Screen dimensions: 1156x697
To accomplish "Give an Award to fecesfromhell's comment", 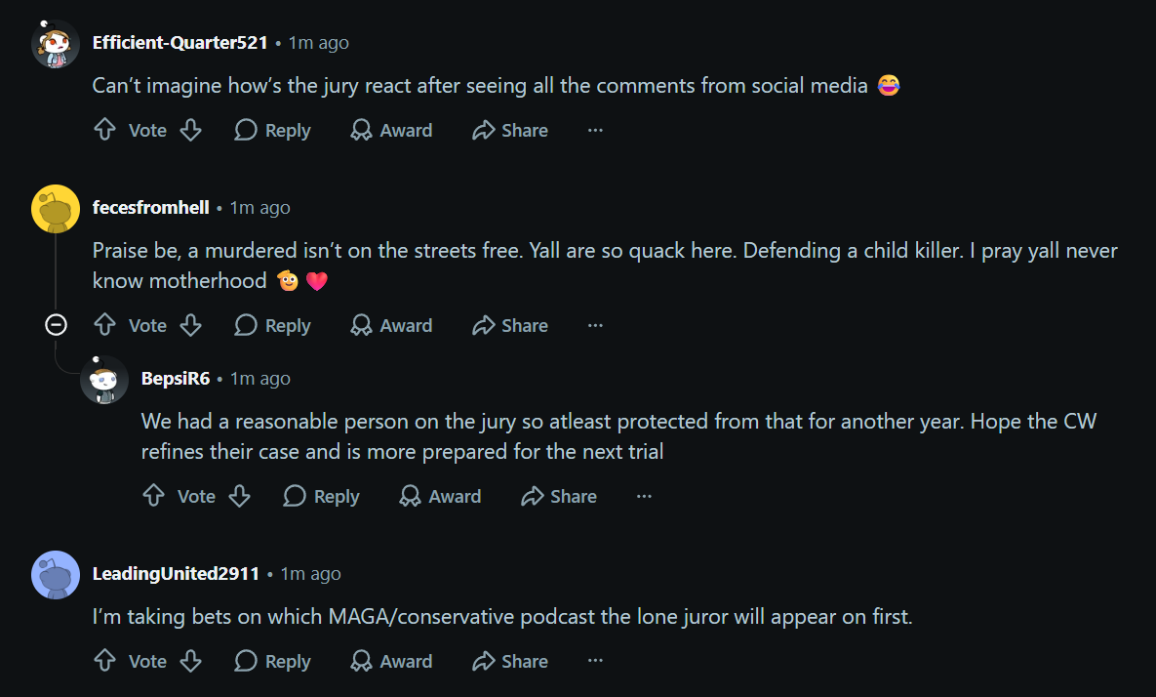I will (391, 325).
